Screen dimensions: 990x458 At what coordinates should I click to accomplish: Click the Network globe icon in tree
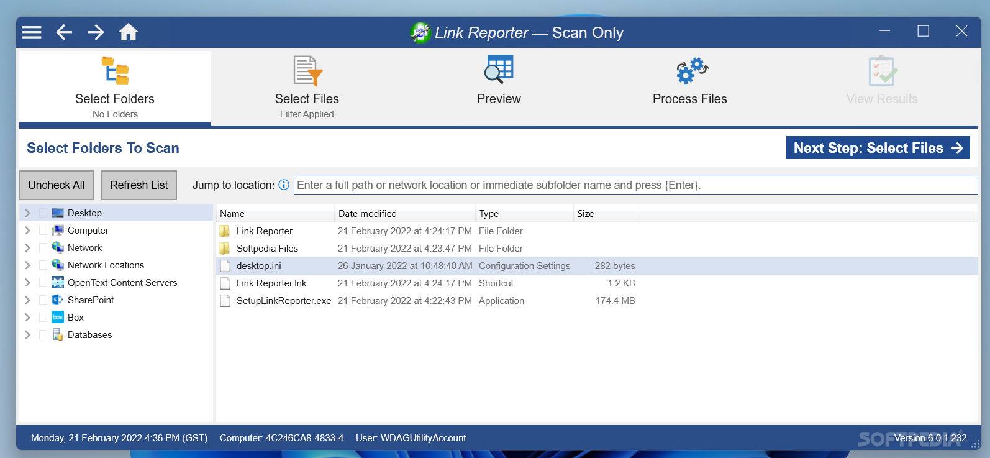[x=58, y=247]
